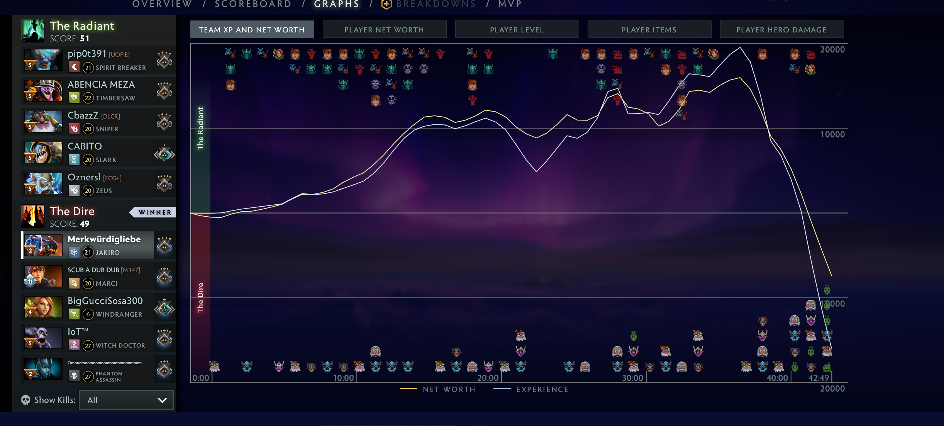The image size is (944, 426).
Task: Click Spirit Breaker hero portrait
Action: (43, 60)
